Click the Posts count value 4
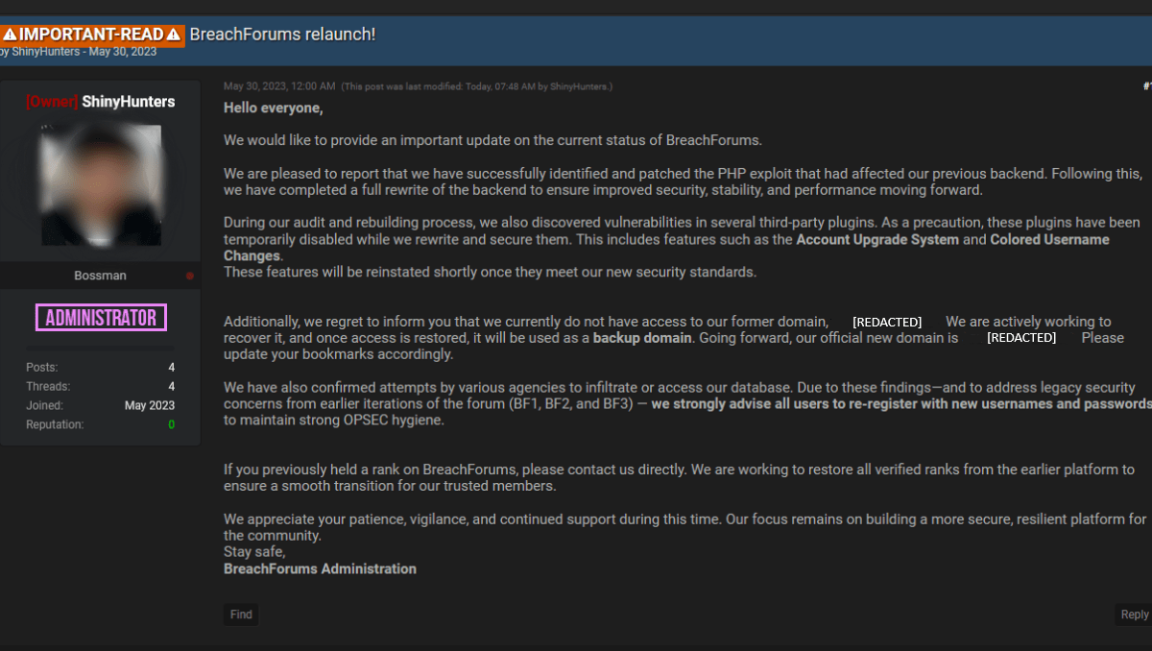This screenshot has height=651, width=1152. pyautogui.click(x=171, y=367)
